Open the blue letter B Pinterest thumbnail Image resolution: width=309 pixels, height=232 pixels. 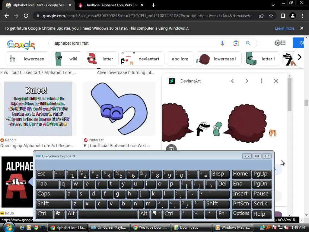coord(119,109)
